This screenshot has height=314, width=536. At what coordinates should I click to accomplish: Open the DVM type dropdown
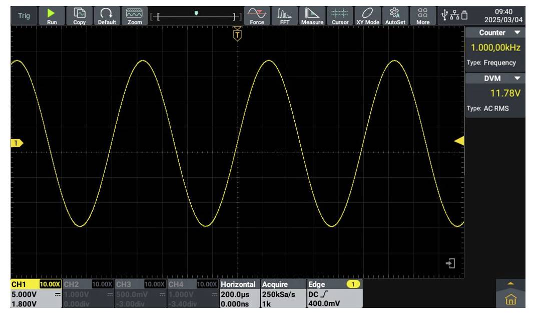tap(518, 78)
